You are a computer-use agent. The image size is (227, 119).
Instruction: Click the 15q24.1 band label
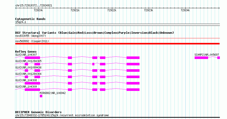tap(21, 22)
